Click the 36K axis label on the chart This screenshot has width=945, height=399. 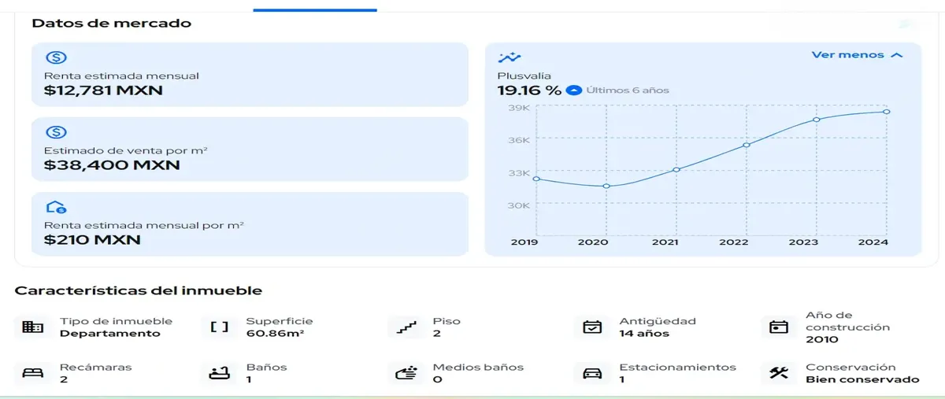coord(519,140)
